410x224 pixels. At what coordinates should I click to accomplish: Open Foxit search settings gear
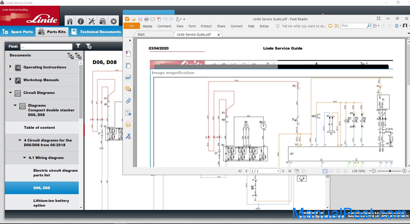pyautogui.click(x=375, y=26)
